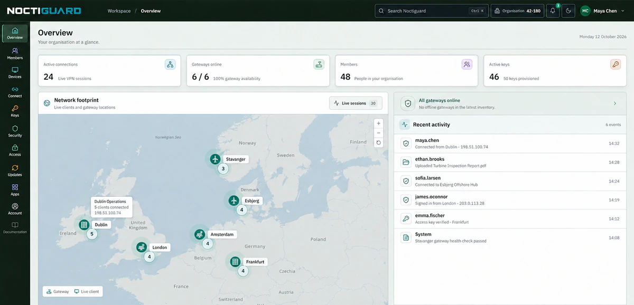
Task: Click the Active keys key icon
Action: (616, 64)
